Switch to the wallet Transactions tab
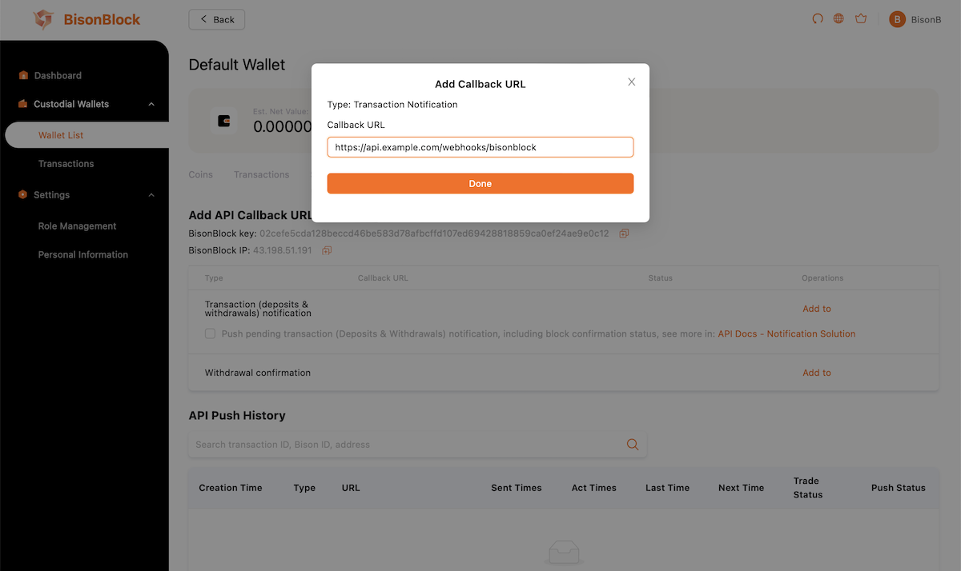This screenshot has width=961, height=571. pyautogui.click(x=261, y=174)
